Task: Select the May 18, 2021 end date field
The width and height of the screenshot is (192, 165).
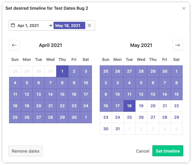Action: coord(69,25)
